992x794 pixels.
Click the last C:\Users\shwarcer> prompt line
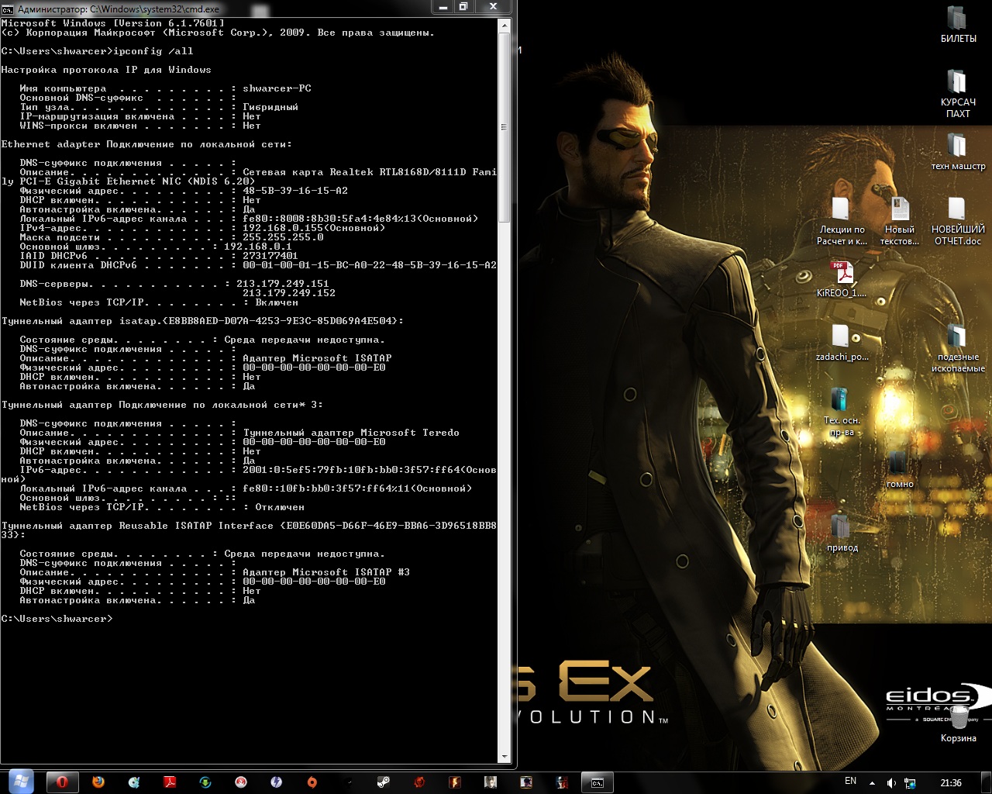point(57,619)
